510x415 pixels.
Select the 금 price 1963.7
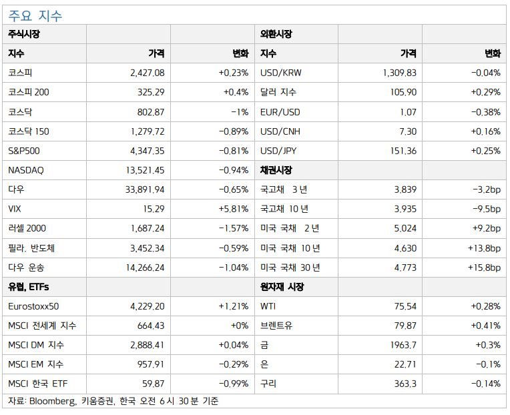pyautogui.click(x=403, y=345)
